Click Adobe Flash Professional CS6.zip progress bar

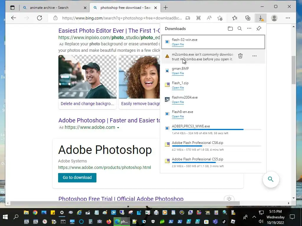217,146
